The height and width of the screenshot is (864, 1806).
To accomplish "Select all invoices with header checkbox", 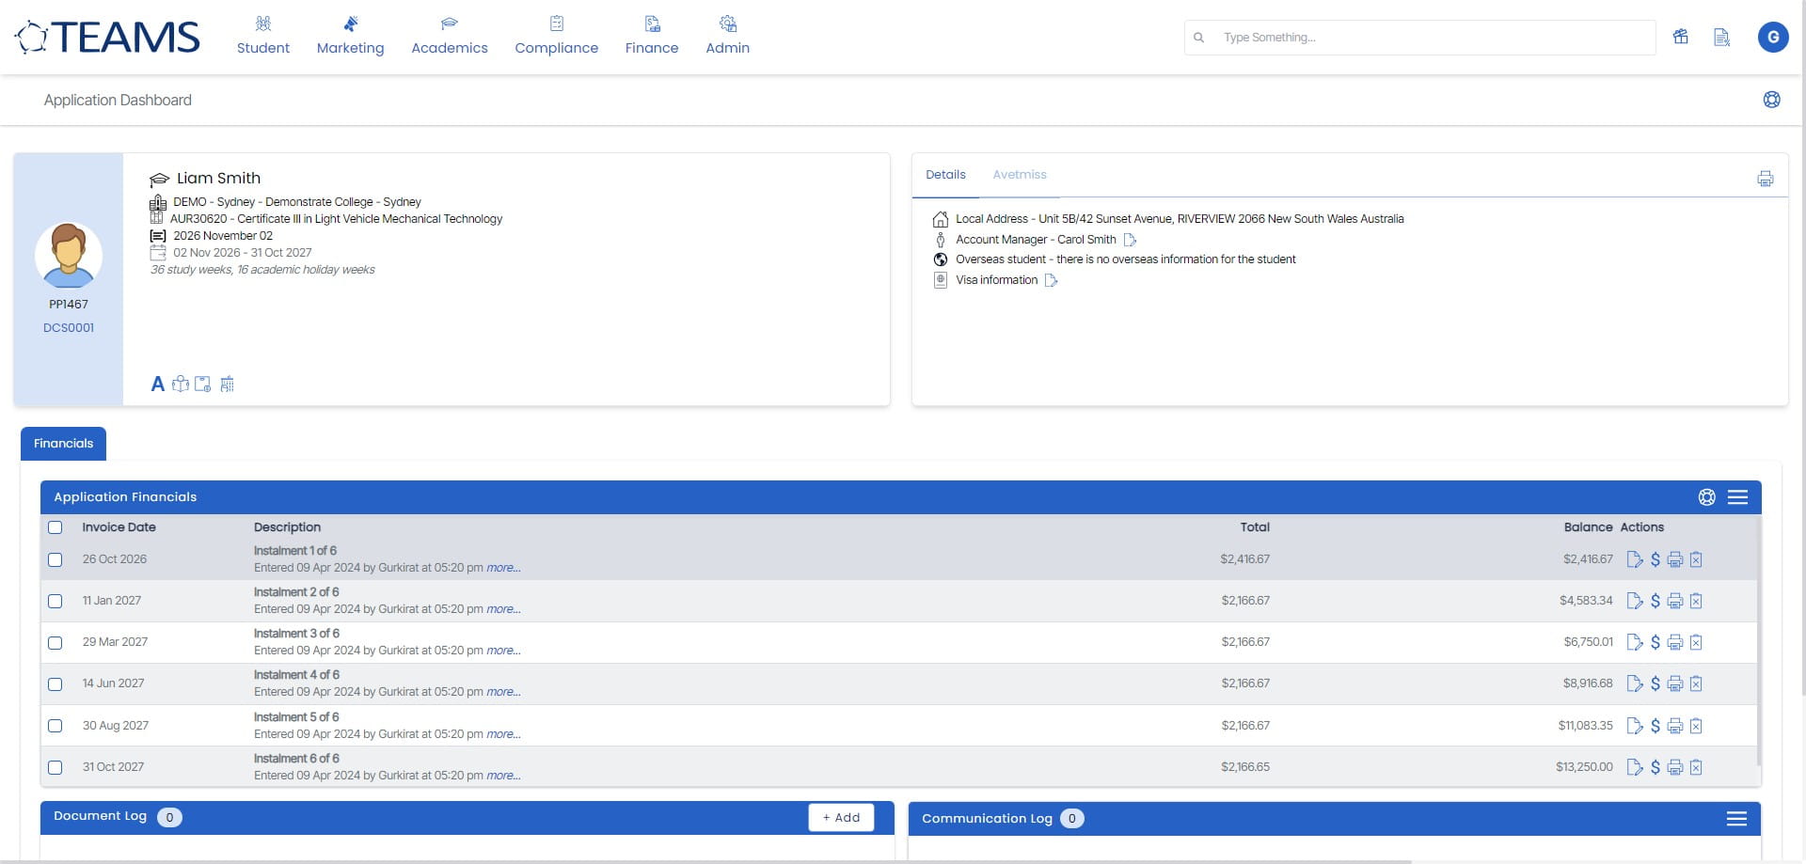I will [x=55, y=527].
